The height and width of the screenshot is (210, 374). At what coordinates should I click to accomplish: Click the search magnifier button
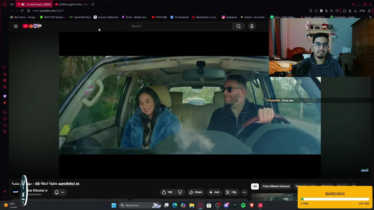(239, 26)
